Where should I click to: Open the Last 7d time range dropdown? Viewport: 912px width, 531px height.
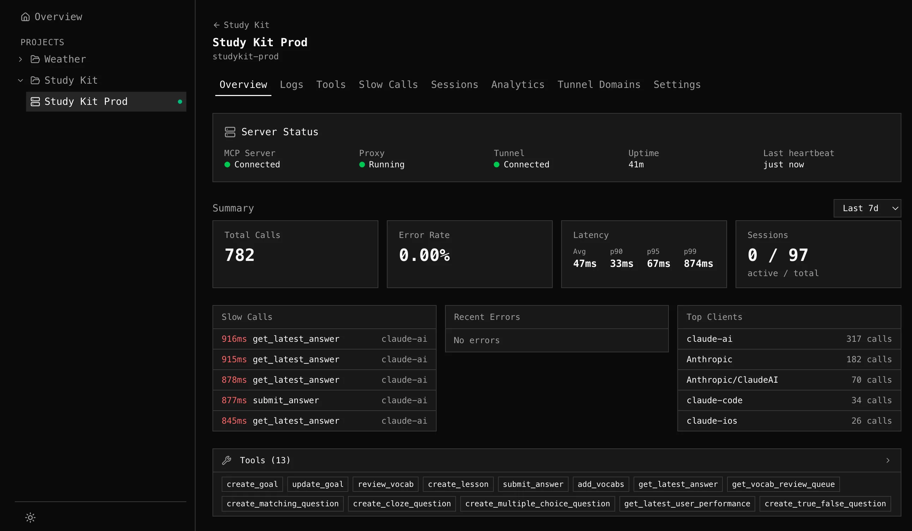pyautogui.click(x=867, y=208)
